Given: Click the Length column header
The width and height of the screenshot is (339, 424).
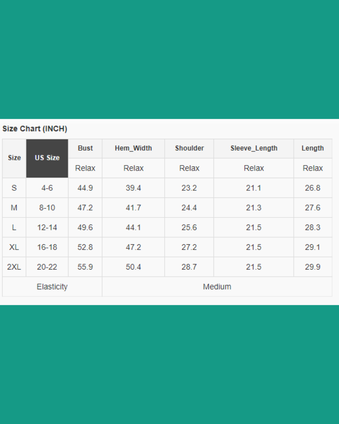Looking at the screenshot, I should point(313,148).
